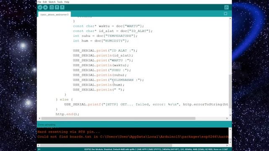Open the Edit menu

pos(45,2)
